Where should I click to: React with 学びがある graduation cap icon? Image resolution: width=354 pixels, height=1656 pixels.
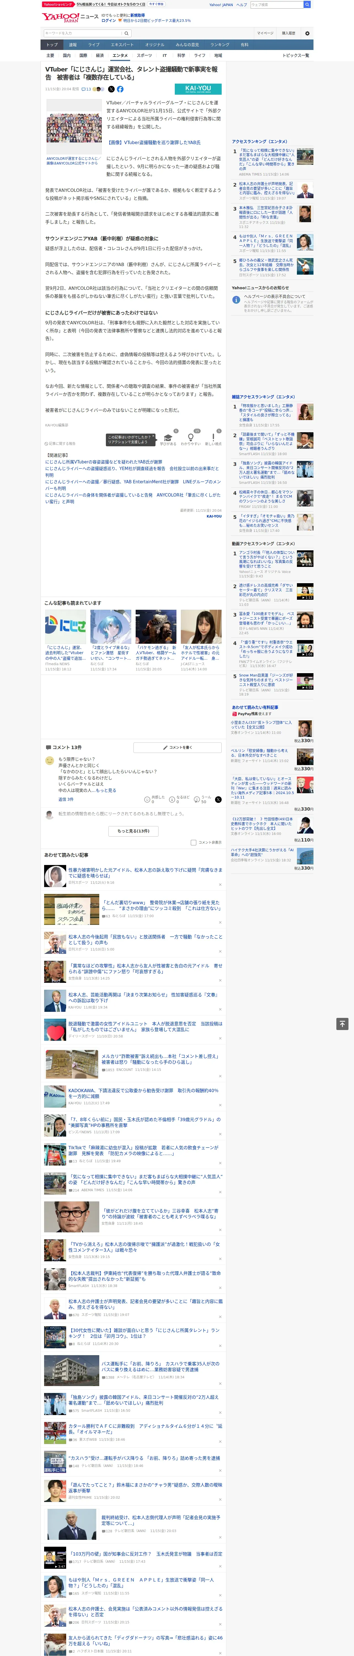(168, 437)
